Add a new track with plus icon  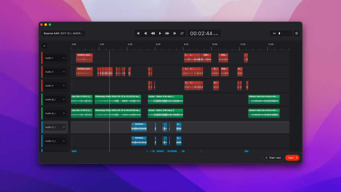[44, 46]
